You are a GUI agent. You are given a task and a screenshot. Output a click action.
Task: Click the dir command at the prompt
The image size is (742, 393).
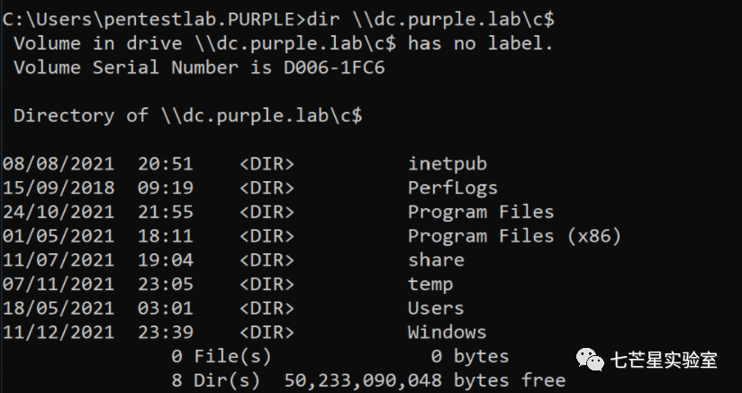(323, 20)
